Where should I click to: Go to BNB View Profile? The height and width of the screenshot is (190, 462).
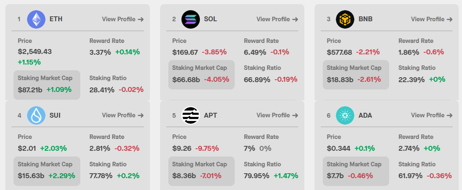pyautogui.click(x=431, y=19)
